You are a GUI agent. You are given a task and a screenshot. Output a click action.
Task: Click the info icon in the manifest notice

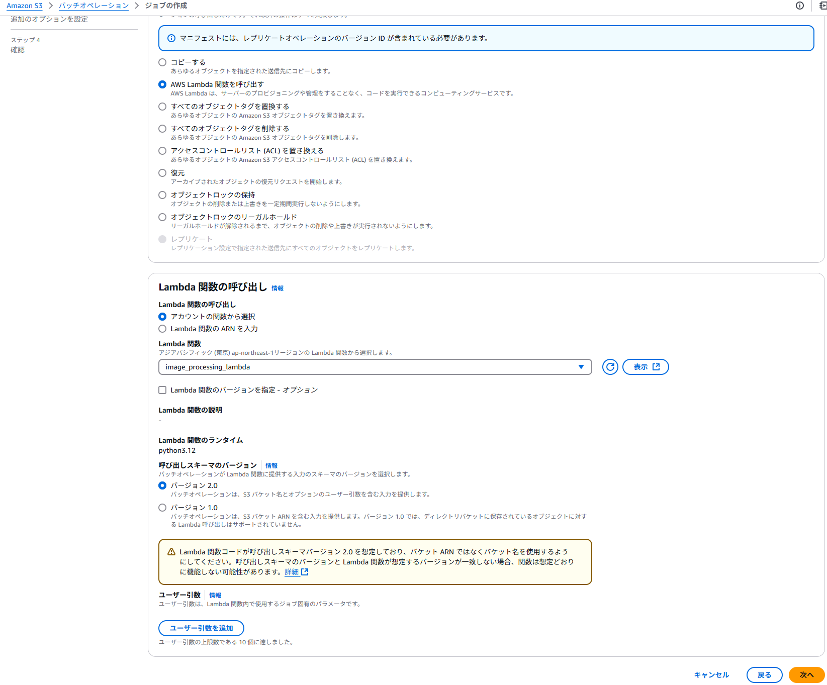coord(171,38)
